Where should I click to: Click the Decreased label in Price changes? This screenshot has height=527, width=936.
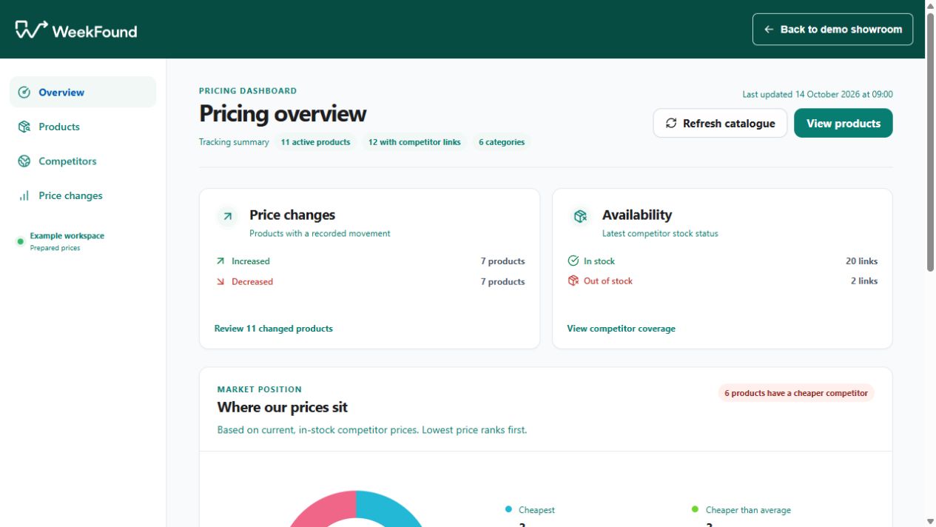coord(252,282)
